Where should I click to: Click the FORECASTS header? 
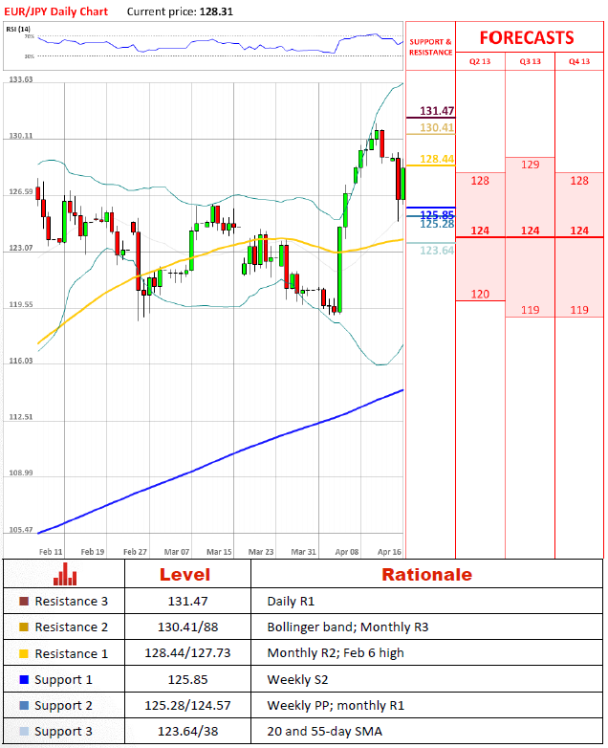point(527,37)
